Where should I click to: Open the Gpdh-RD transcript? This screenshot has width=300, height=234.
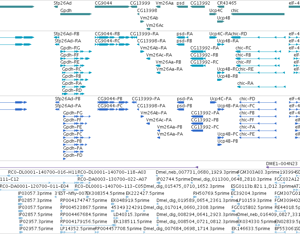[x=73, y=94]
